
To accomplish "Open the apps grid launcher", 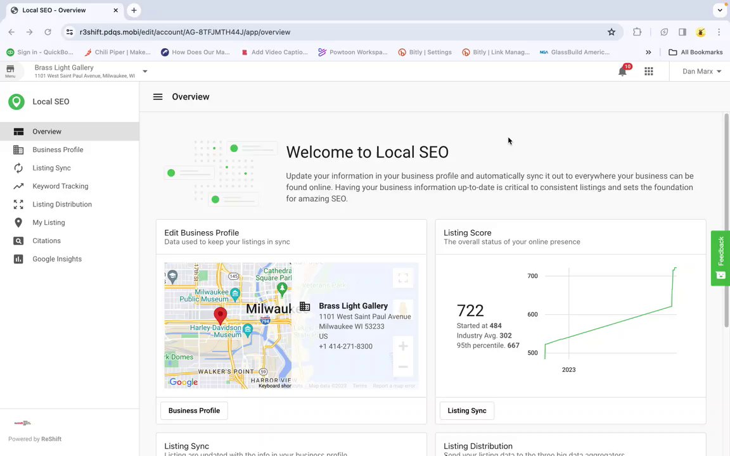I will click(648, 71).
